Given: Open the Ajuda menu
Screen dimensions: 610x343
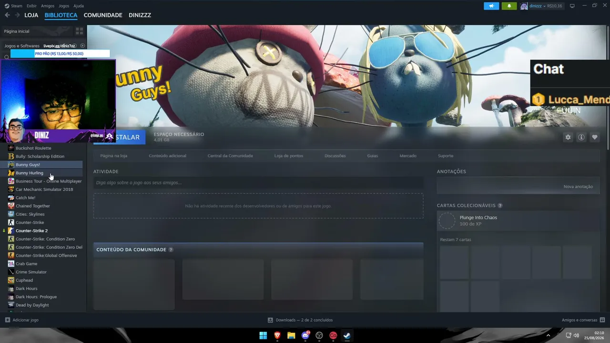Looking at the screenshot, I should tap(79, 6).
